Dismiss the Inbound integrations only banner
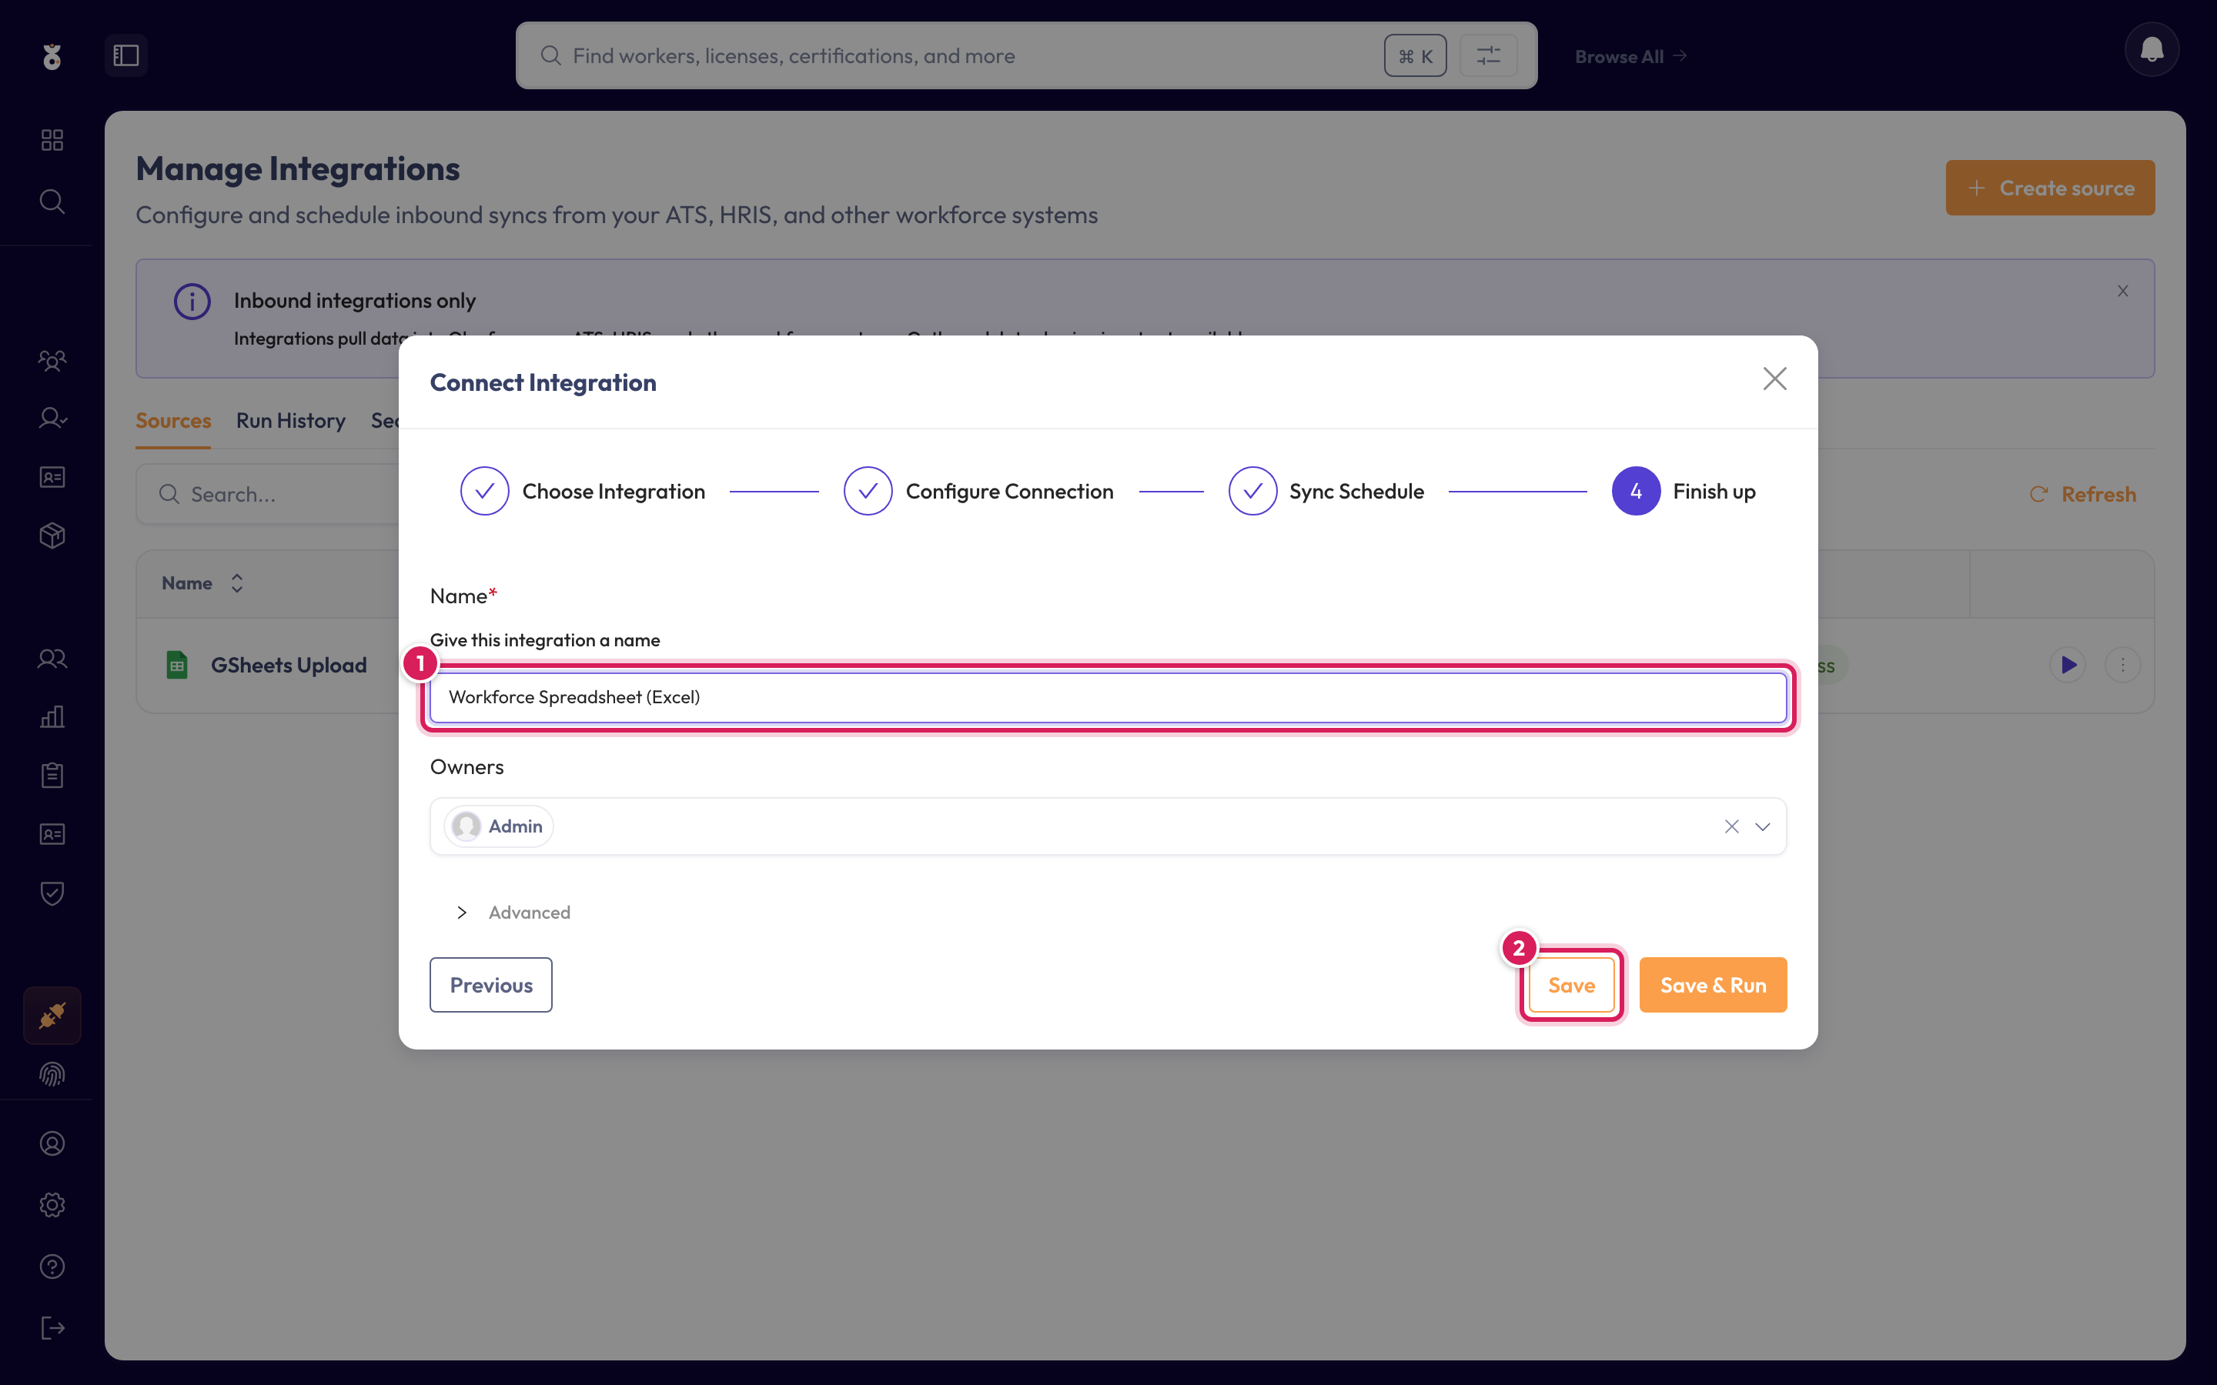Screen dimensions: 2217x1385 click(x=2122, y=292)
